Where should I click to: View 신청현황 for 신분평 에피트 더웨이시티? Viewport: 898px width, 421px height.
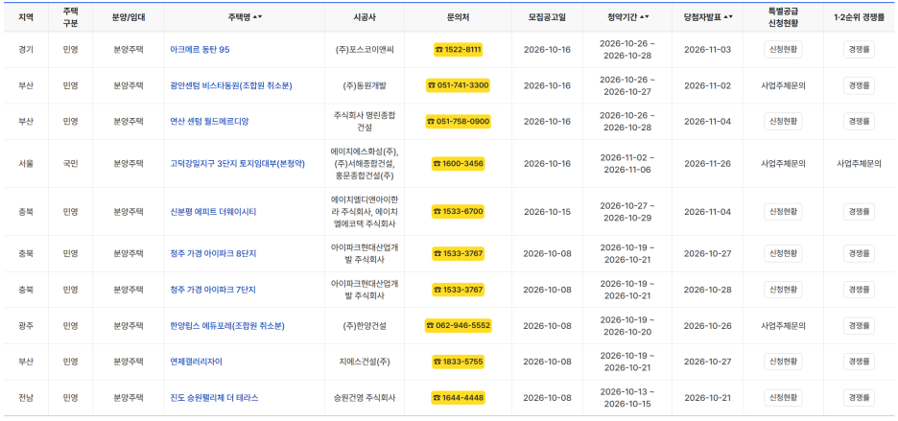[783, 212]
